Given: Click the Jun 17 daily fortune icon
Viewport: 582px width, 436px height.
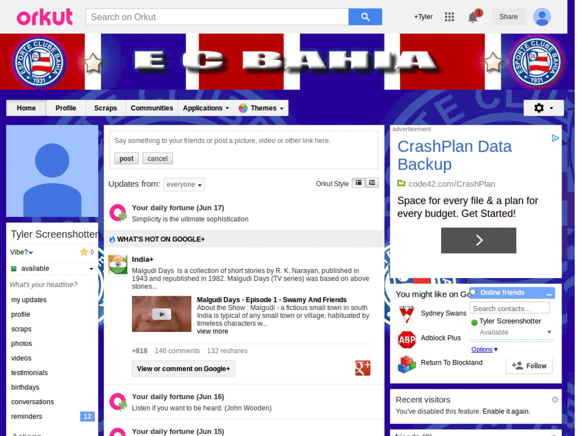Looking at the screenshot, I should (118, 213).
